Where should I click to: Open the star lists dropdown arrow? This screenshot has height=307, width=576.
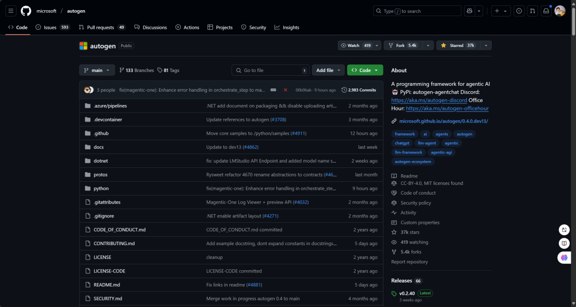point(486,45)
